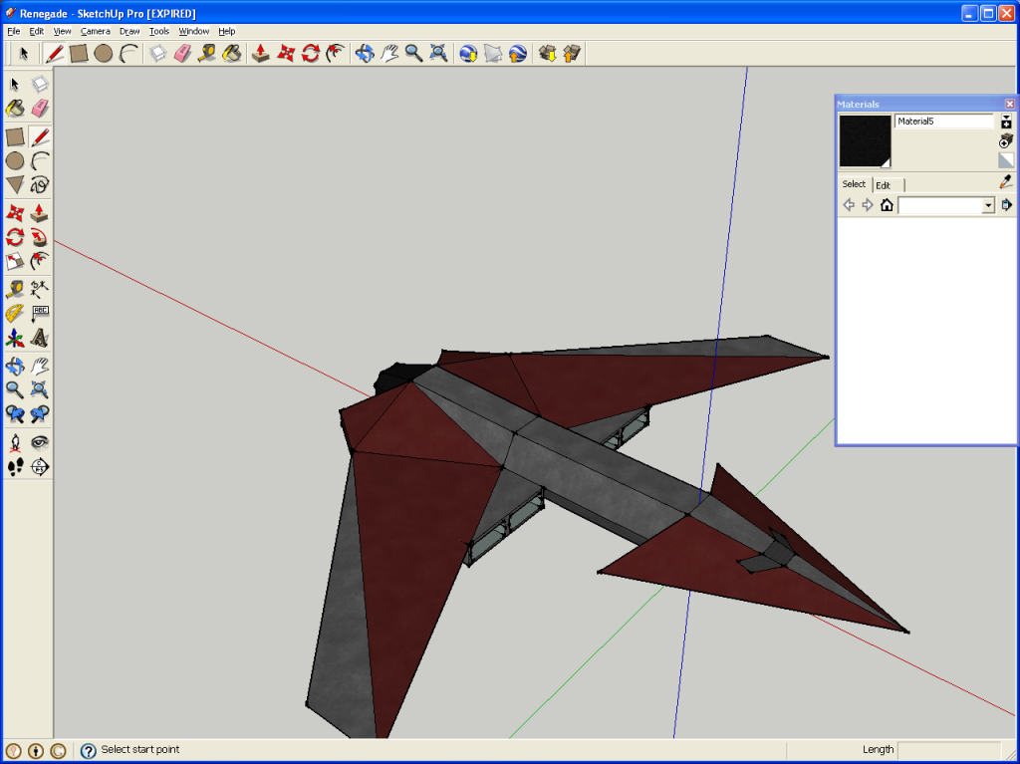
Task: Click the Pan hand in left toolbar
Action: [x=40, y=366]
